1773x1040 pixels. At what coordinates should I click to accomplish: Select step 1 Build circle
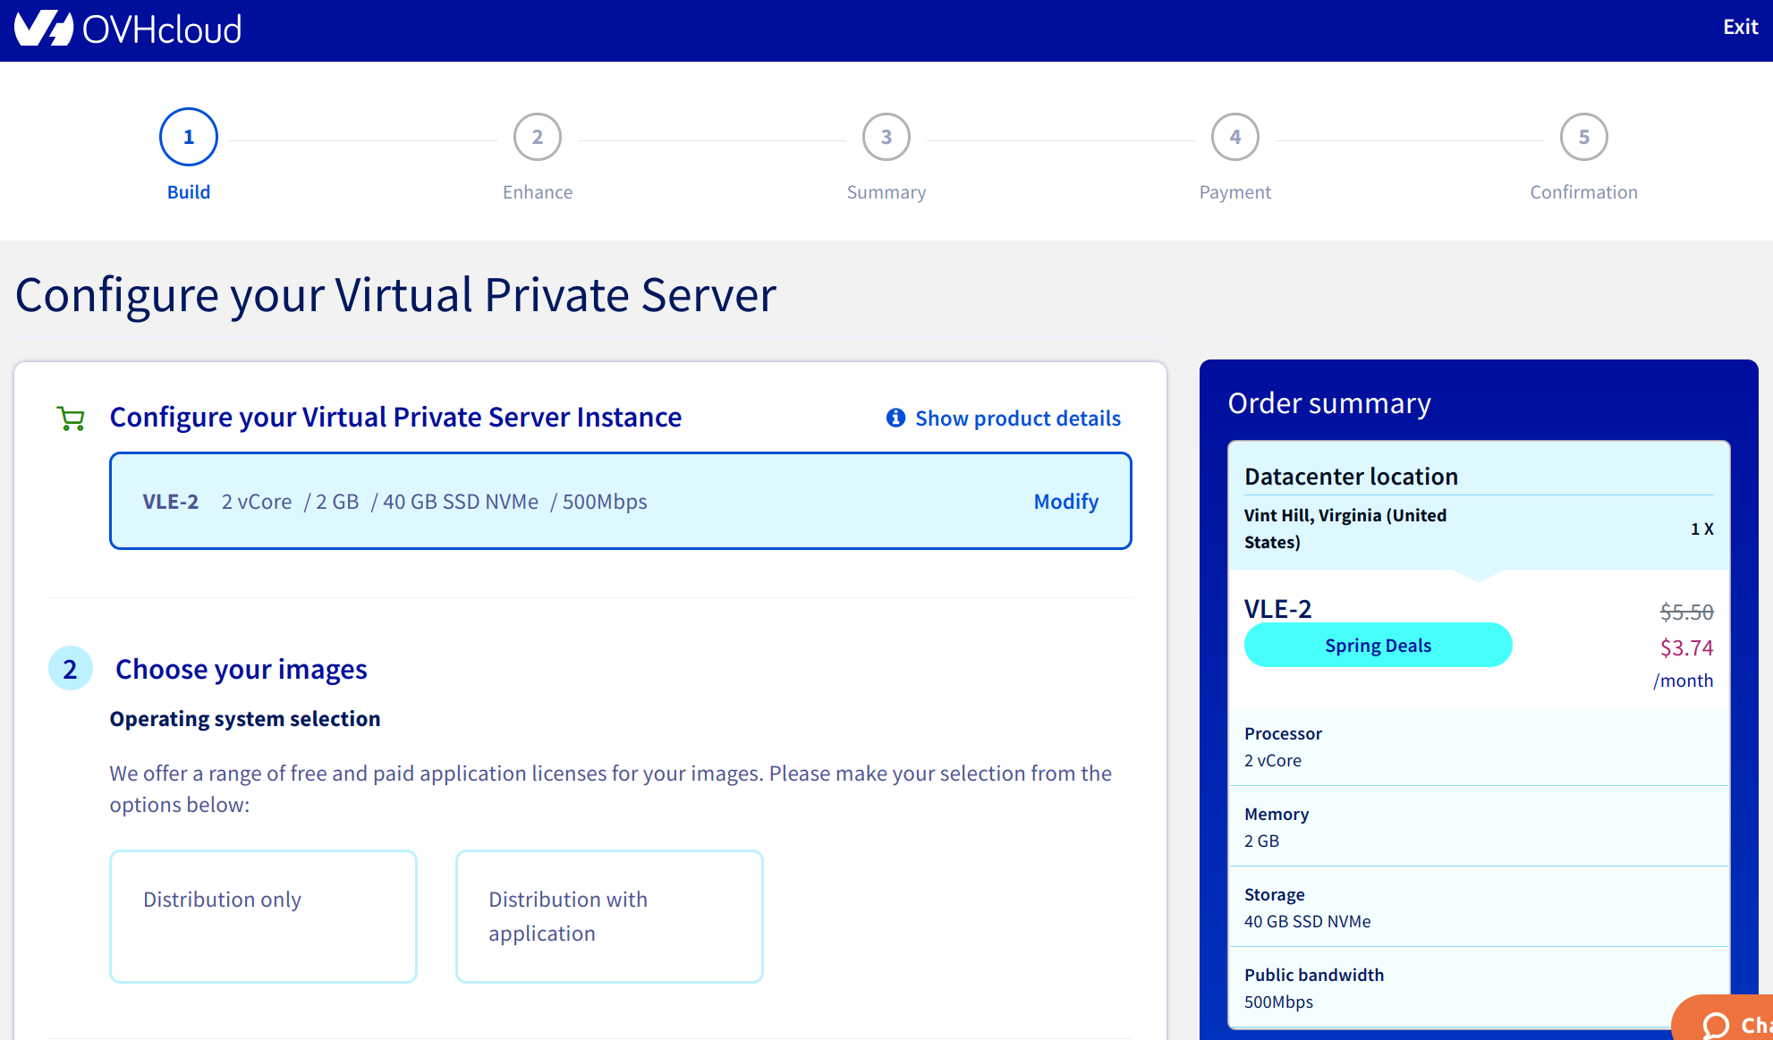189,137
